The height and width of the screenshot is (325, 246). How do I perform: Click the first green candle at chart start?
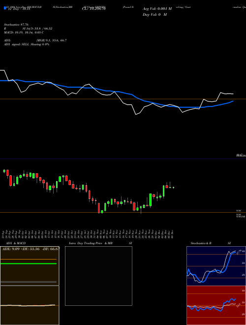point(4,171)
